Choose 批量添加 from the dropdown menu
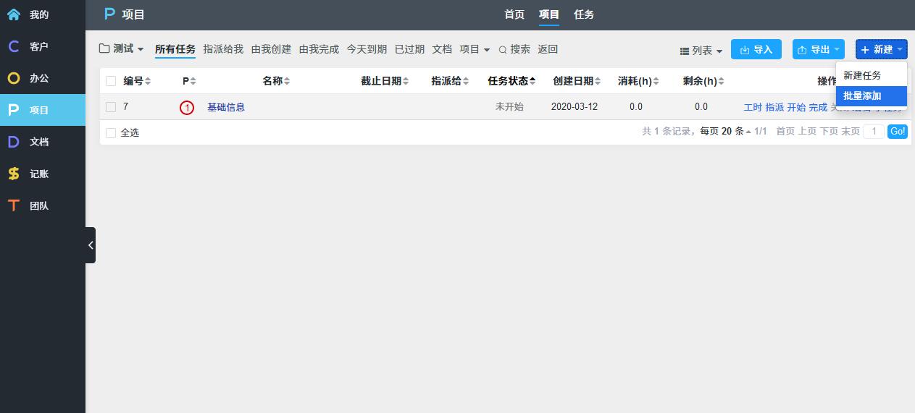The image size is (915, 413). [872, 95]
